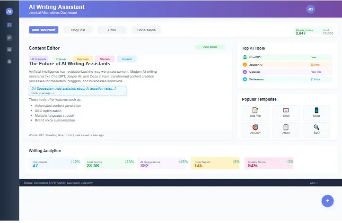Accept the AI suggestion about adoption rates
Image resolution: width=342 pixels, height=223 pixels.
coord(78,91)
